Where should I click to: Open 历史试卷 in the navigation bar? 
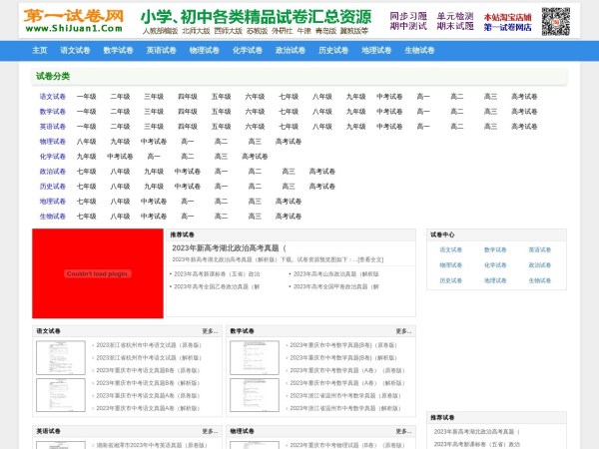click(332, 50)
